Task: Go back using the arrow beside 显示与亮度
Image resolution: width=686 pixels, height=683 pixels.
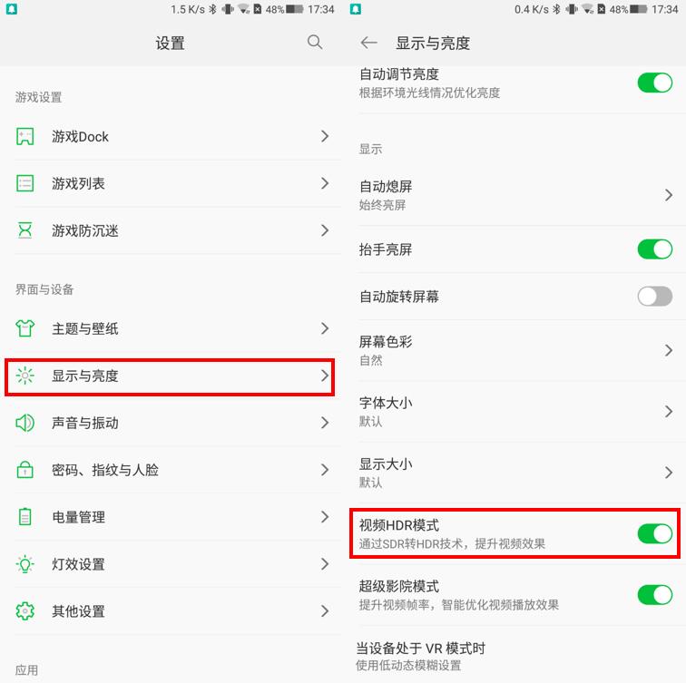Action: (368, 43)
